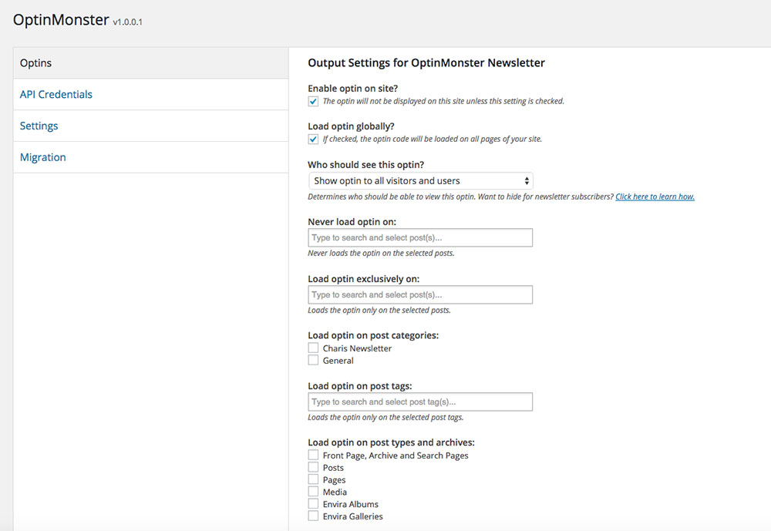Screen dimensions: 771x531
Task: Follow the "Click here to learn how" link
Action: pyautogui.click(x=655, y=197)
